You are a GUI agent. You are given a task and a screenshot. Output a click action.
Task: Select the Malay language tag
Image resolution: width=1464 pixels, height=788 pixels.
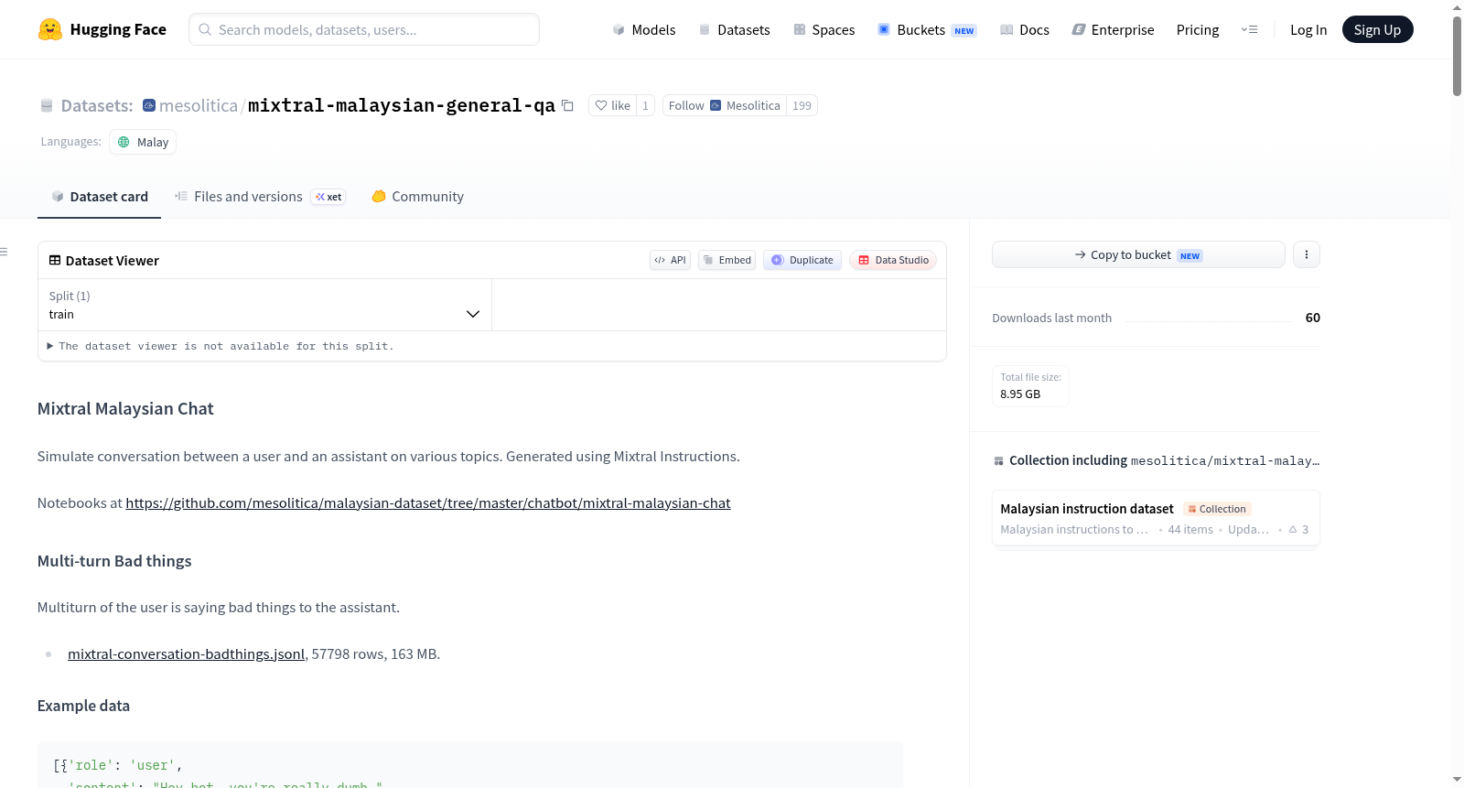143,142
